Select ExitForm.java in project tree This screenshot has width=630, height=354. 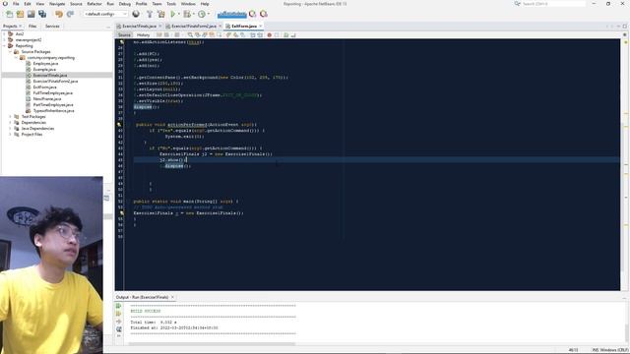tap(44, 88)
